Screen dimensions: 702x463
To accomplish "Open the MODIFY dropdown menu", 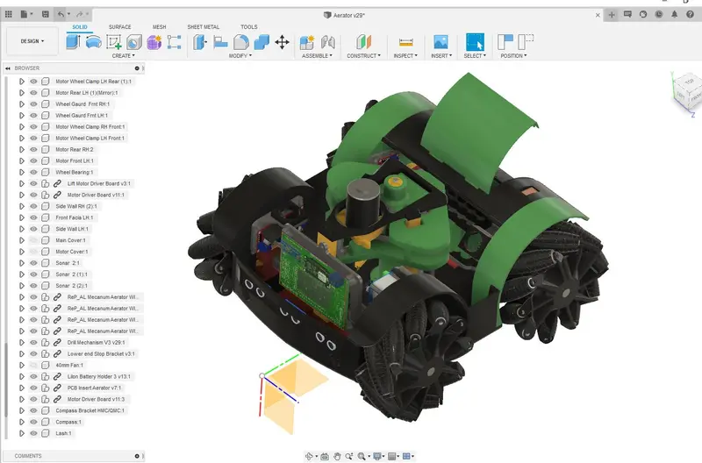I will pyautogui.click(x=240, y=56).
